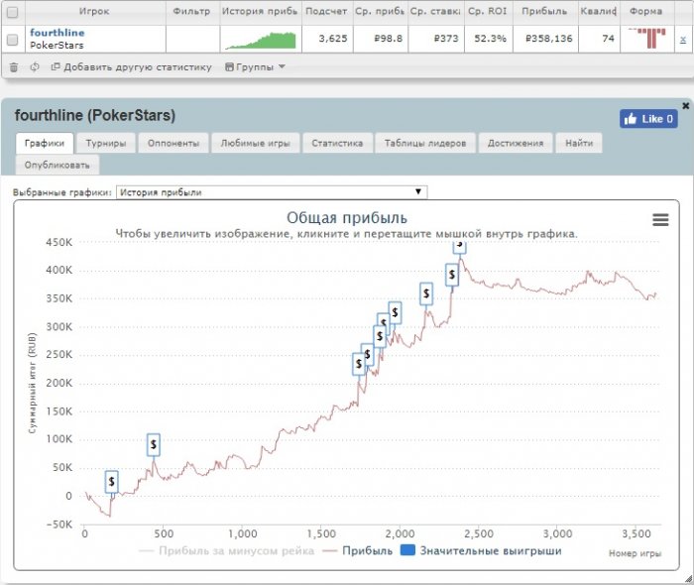Switch to the Графики tab
The image size is (694, 585).
click(45, 143)
